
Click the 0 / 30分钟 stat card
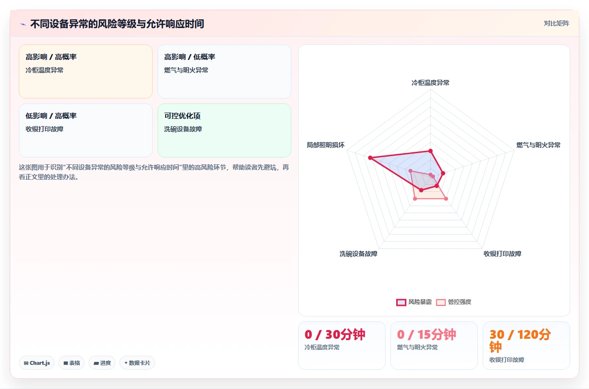click(x=342, y=346)
